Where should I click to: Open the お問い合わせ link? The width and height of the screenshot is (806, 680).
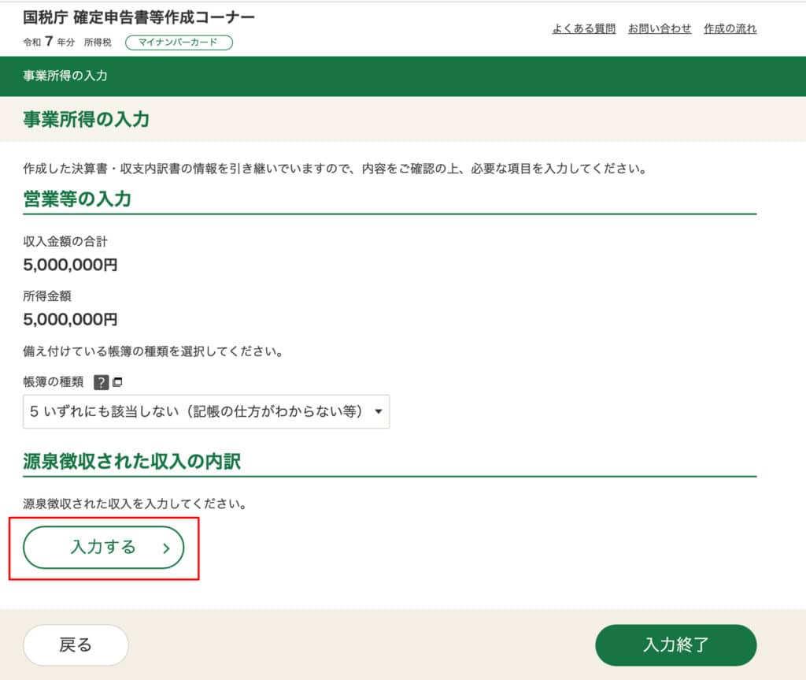[660, 28]
